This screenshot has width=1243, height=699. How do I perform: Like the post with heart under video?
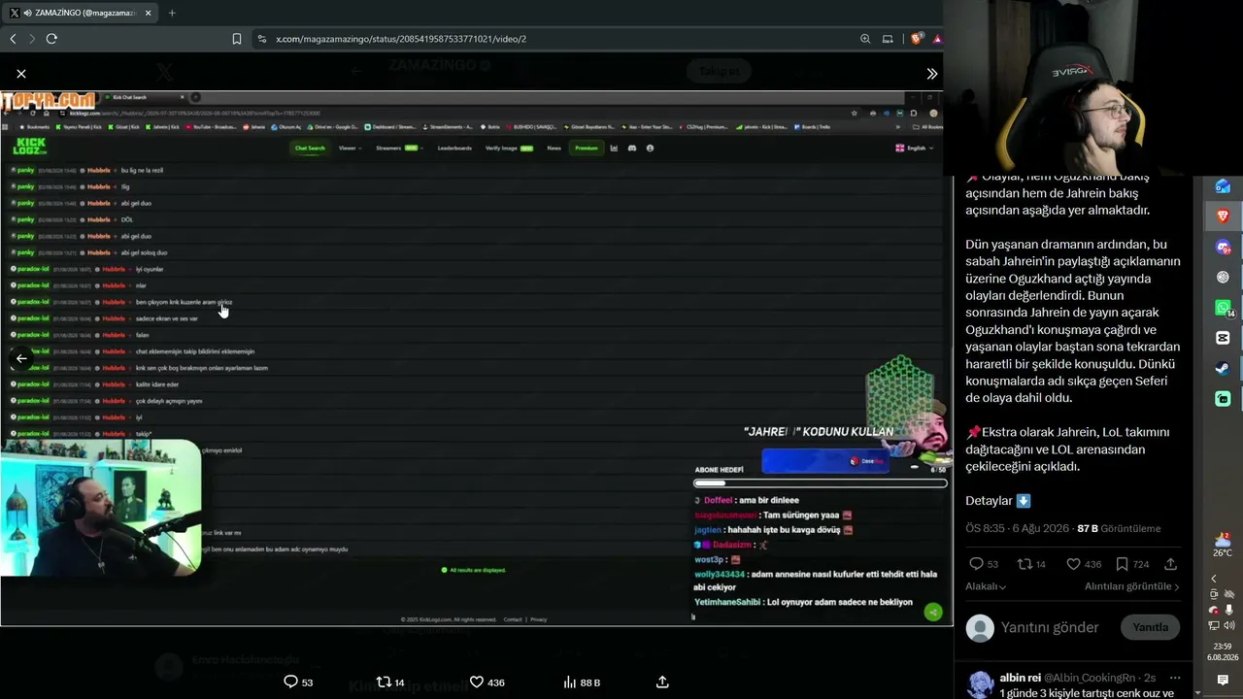click(x=477, y=682)
